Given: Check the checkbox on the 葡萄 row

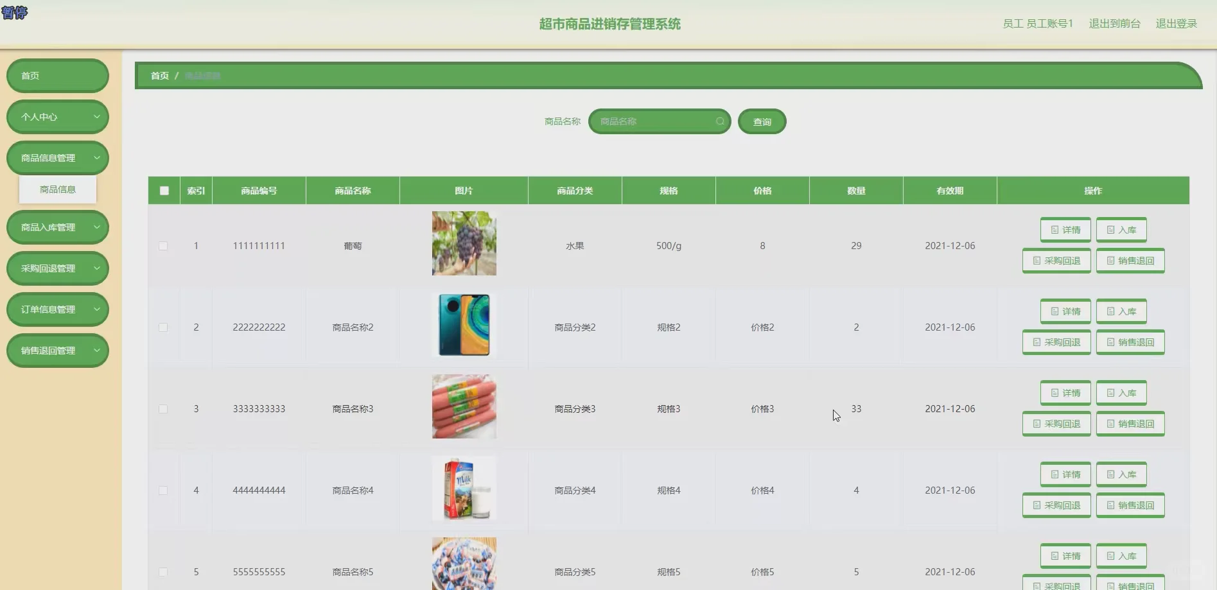Looking at the screenshot, I should (164, 246).
